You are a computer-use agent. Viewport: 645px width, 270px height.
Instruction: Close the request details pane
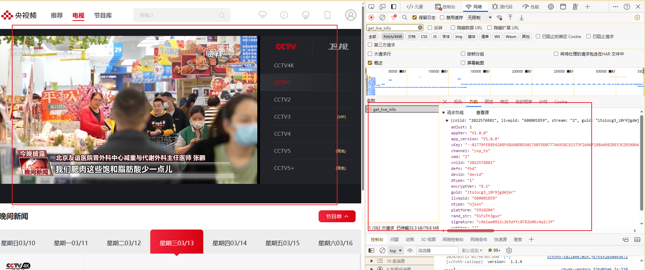[445, 102]
